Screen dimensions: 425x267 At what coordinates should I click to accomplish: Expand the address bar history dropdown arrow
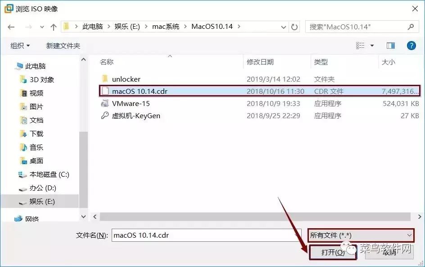point(283,27)
